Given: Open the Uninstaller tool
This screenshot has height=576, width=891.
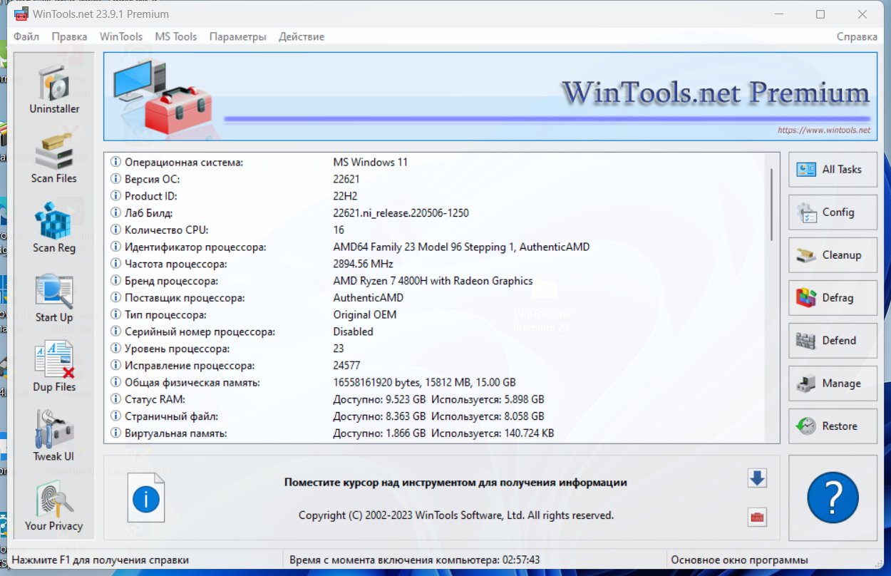Looking at the screenshot, I should (x=54, y=89).
